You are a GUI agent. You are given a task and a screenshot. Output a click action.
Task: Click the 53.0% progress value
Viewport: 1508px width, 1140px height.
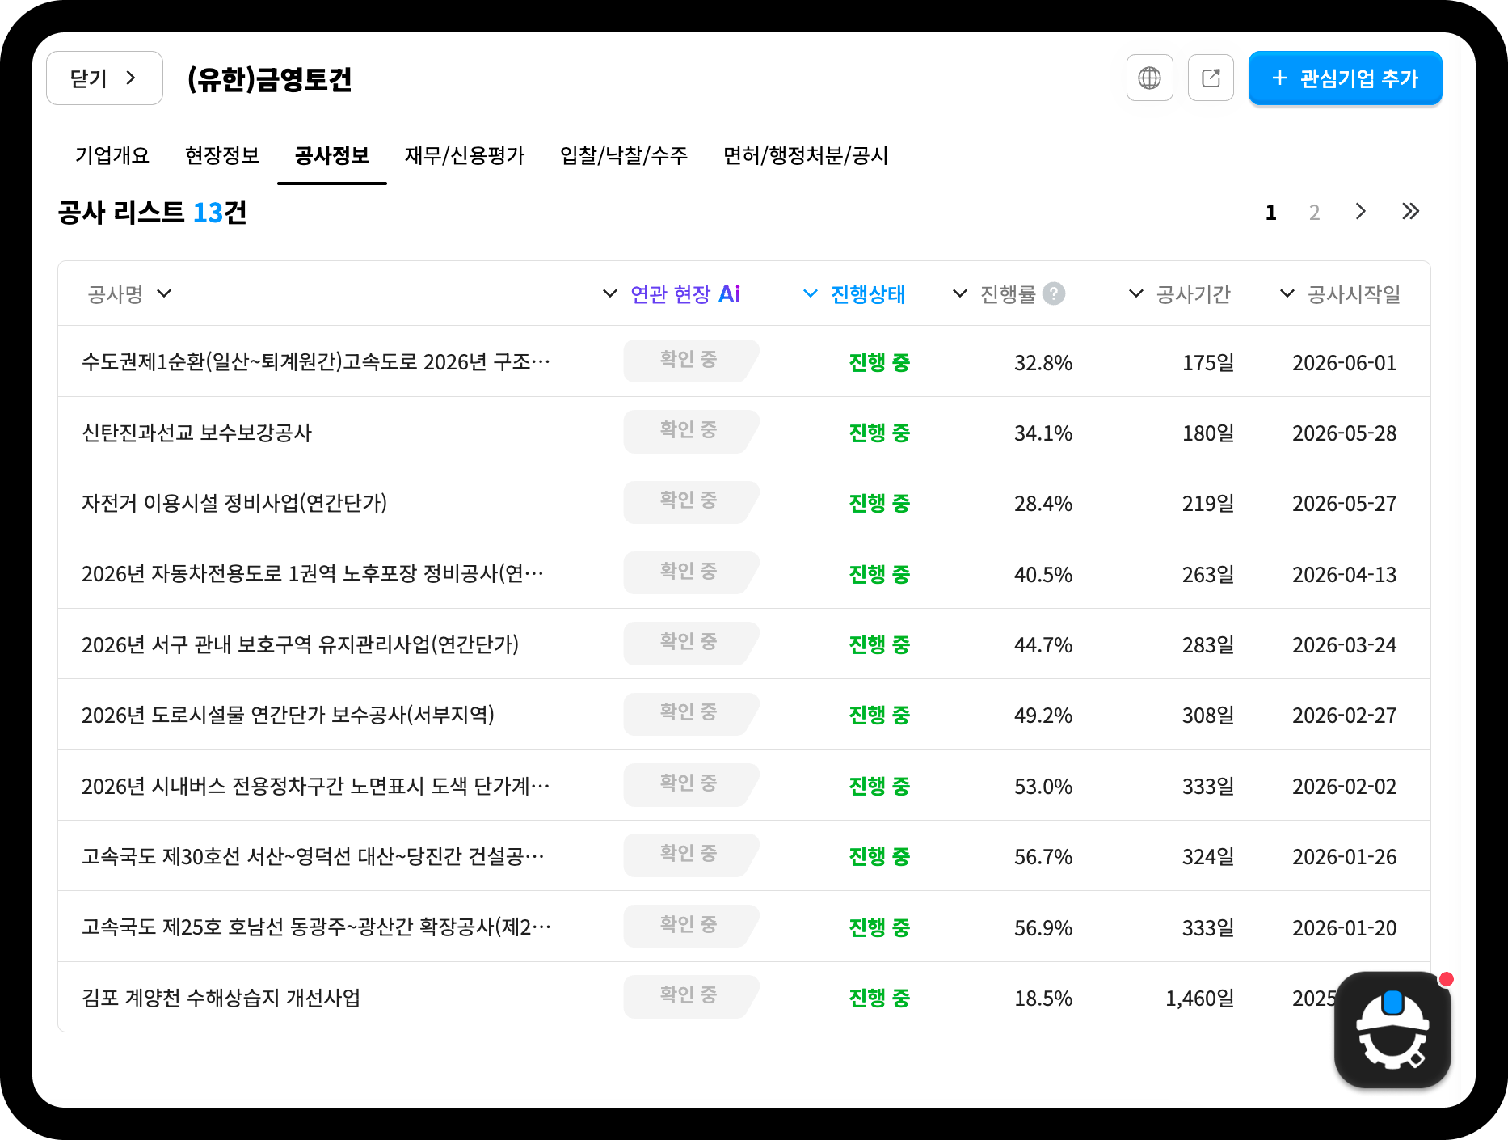point(1043,787)
